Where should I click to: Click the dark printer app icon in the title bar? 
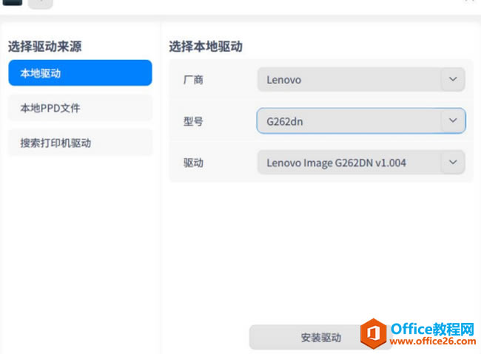[x=13, y=2]
